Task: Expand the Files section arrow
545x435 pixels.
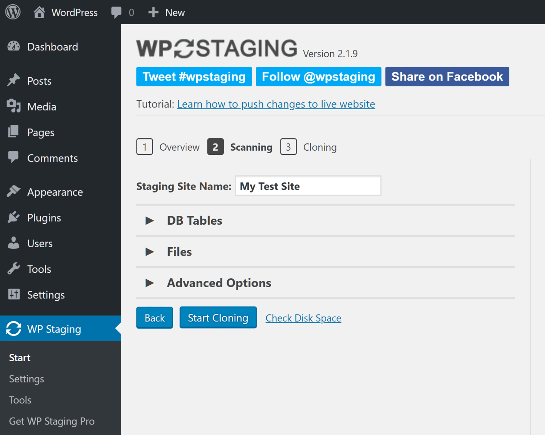Action: (150, 252)
